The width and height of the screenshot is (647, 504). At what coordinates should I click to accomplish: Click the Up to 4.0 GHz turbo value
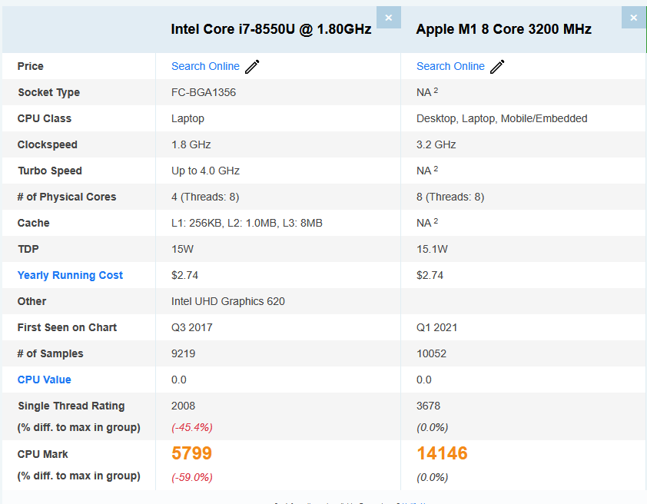(205, 171)
